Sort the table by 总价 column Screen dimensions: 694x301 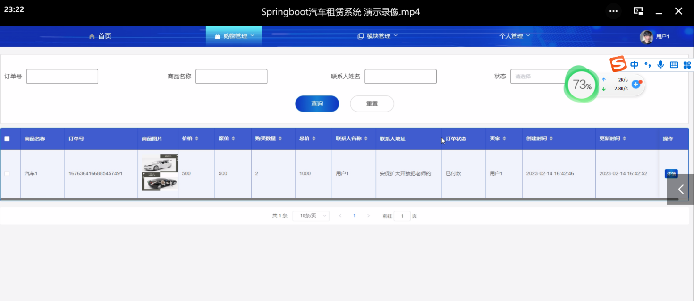(x=313, y=138)
